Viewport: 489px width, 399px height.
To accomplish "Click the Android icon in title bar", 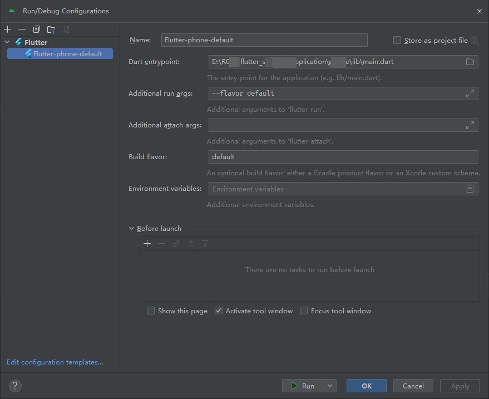I will 12,11.
